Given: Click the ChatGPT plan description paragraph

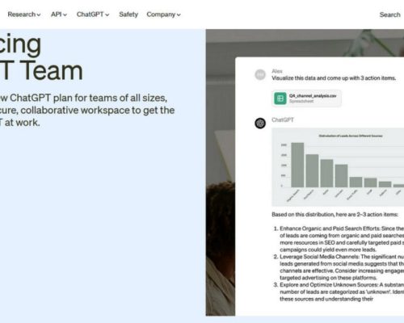Looking at the screenshot, I should 87,110.
